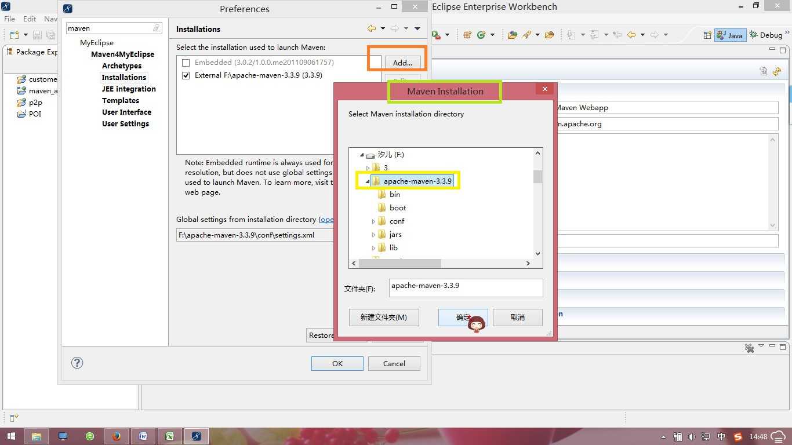The height and width of the screenshot is (445, 792).
Task: Click the page icon in editor form header
Action: (x=764, y=71)
